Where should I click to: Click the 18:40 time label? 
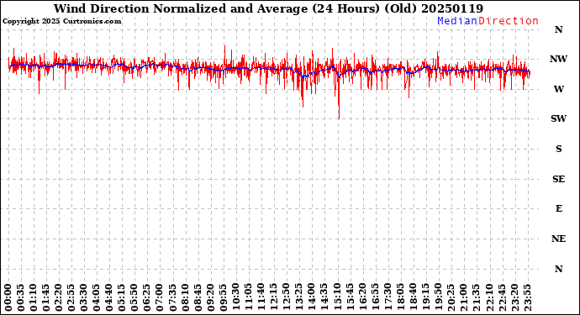(x=414, y=297)
